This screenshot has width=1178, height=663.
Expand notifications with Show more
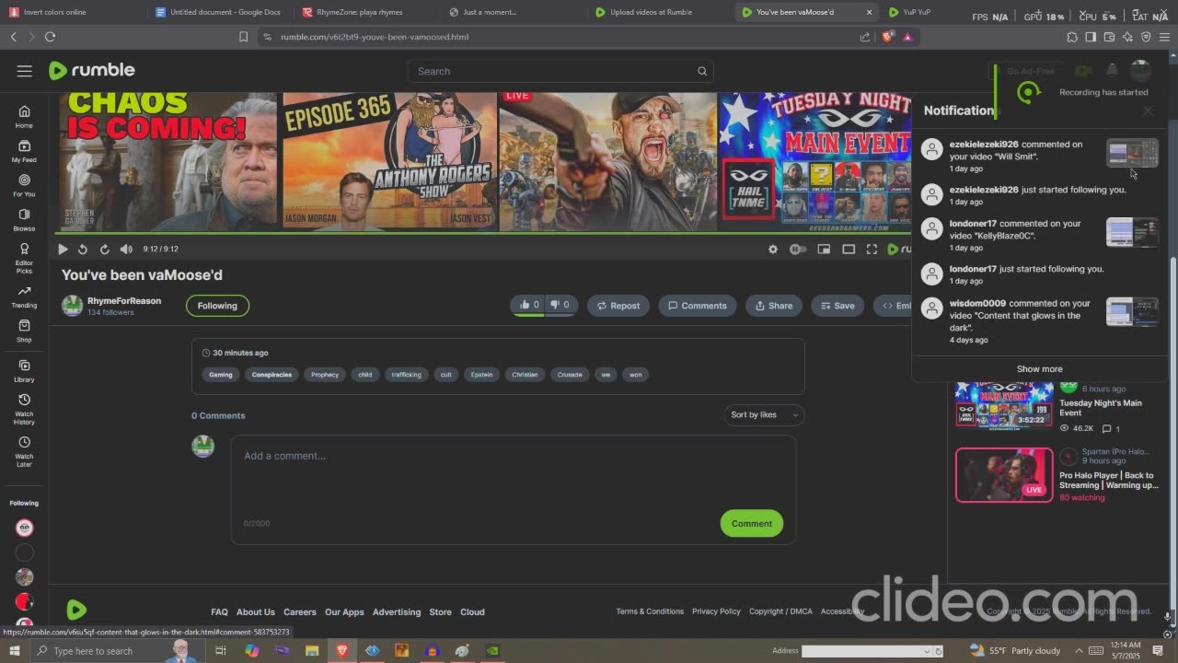[x=1040, y=368]
